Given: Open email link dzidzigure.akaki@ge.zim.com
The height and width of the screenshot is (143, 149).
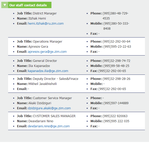Looking at the screenshot, I should pos(49,108).
